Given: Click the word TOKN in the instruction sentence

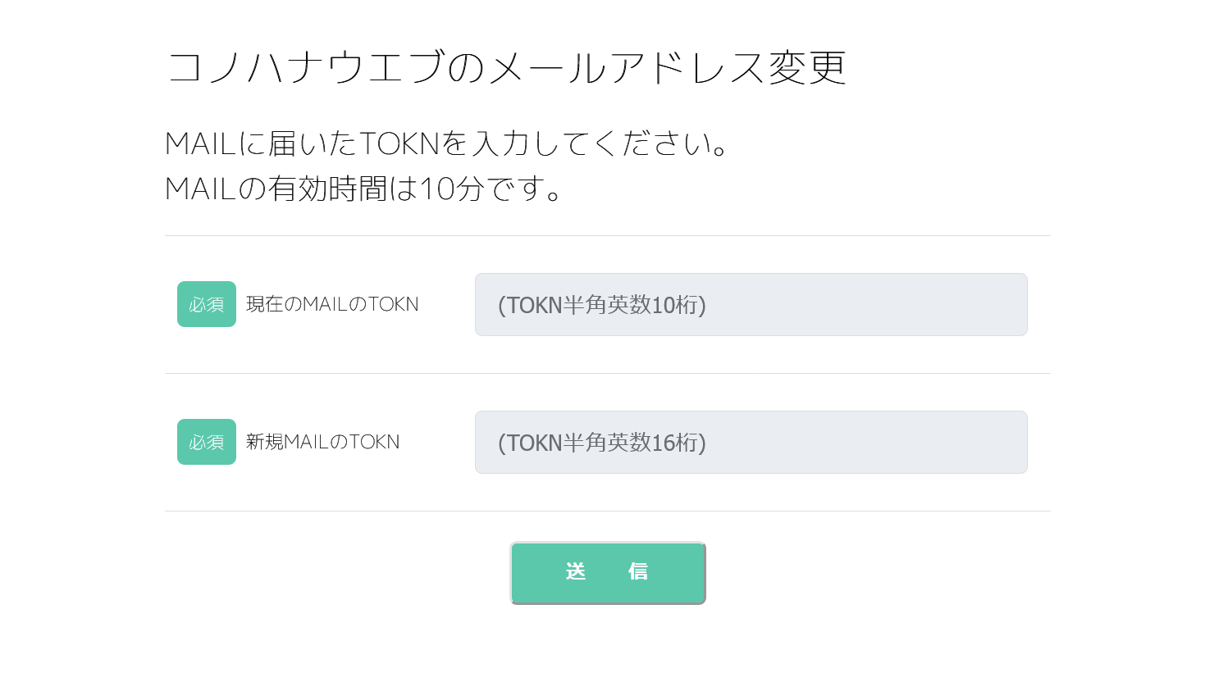Looking at the screenshot, I should [x=400, y=144].
